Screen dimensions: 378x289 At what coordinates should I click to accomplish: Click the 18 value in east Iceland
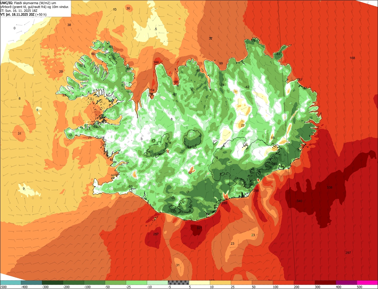[x=273, y=138]
